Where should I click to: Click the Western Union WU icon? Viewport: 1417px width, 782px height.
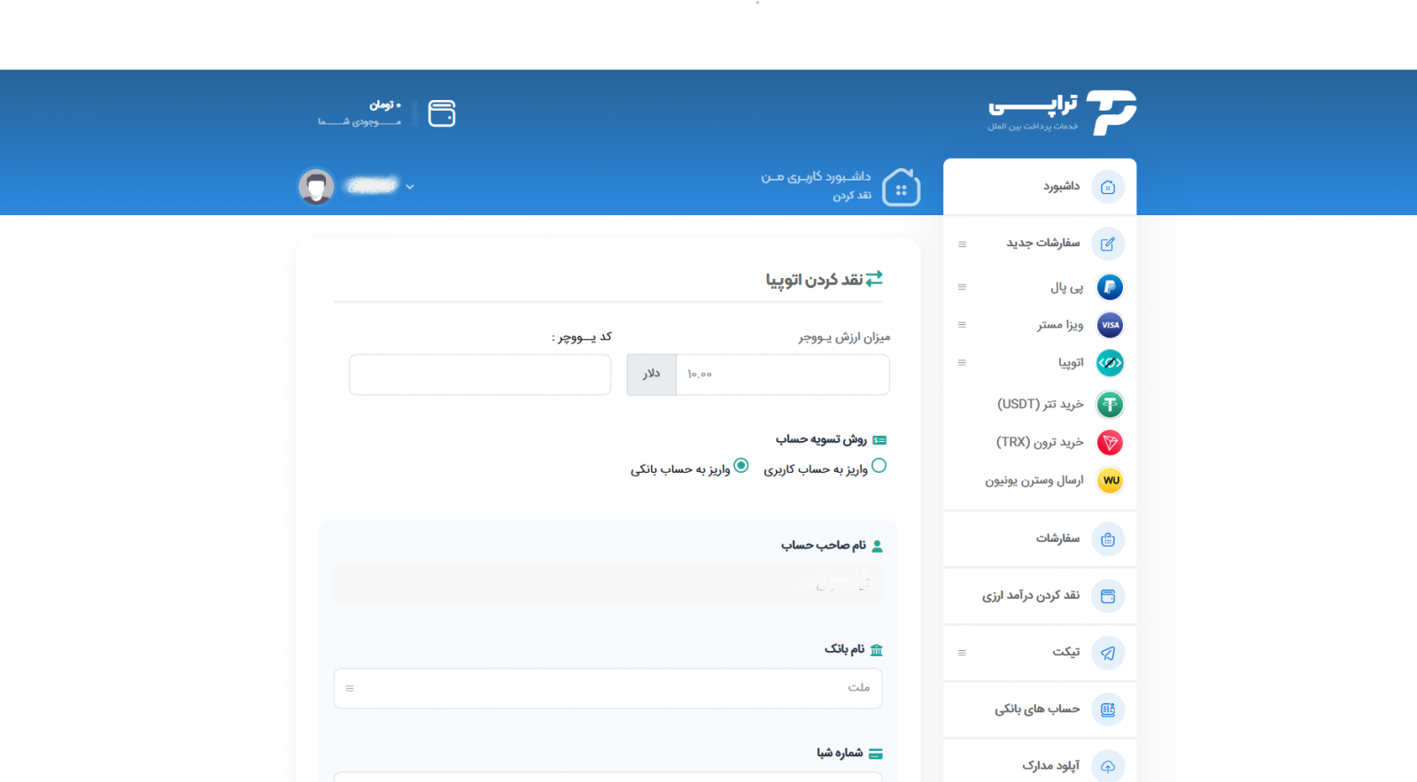[1110, 480]
